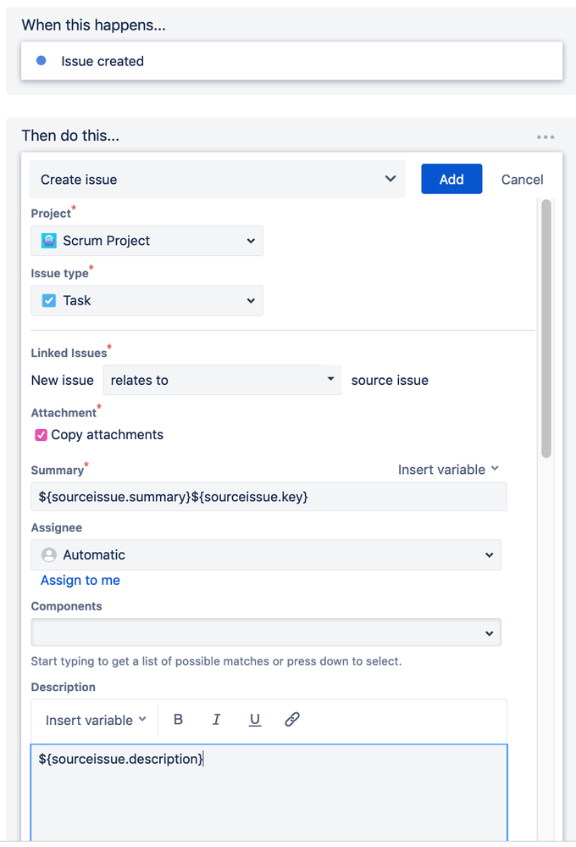Open the actions ellipsis menu on Then do this
The width and height of the screenshot is (576, 847).
pos(545,137)
